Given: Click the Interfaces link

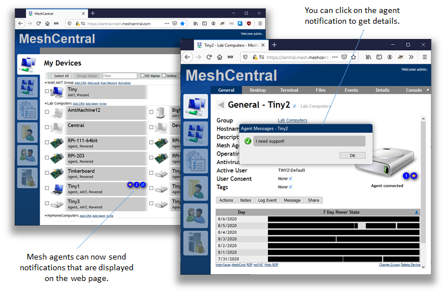Looking at the screenshot, I should (223, 265).
